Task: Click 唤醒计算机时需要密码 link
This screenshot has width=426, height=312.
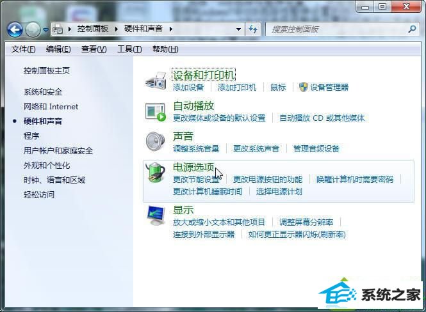Action: [355, 180]
